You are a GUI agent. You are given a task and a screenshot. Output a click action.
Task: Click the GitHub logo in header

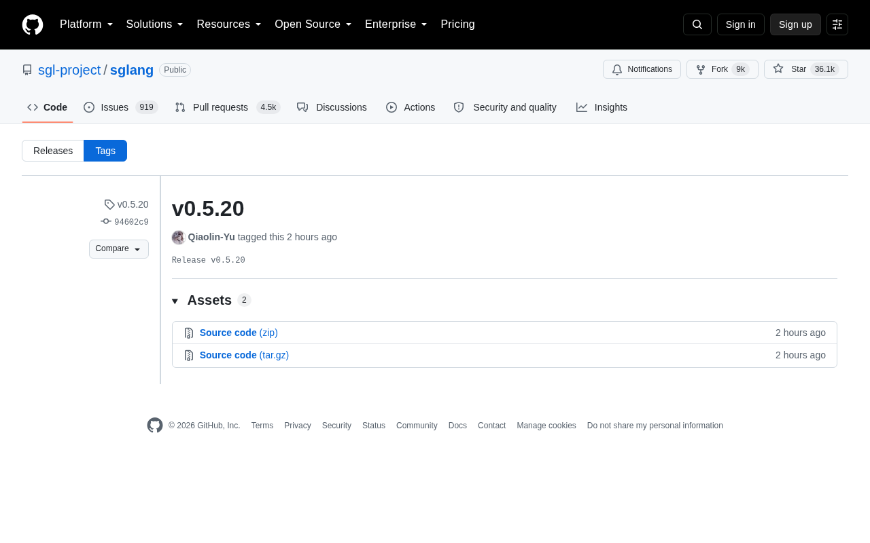[x=33, y=24]
